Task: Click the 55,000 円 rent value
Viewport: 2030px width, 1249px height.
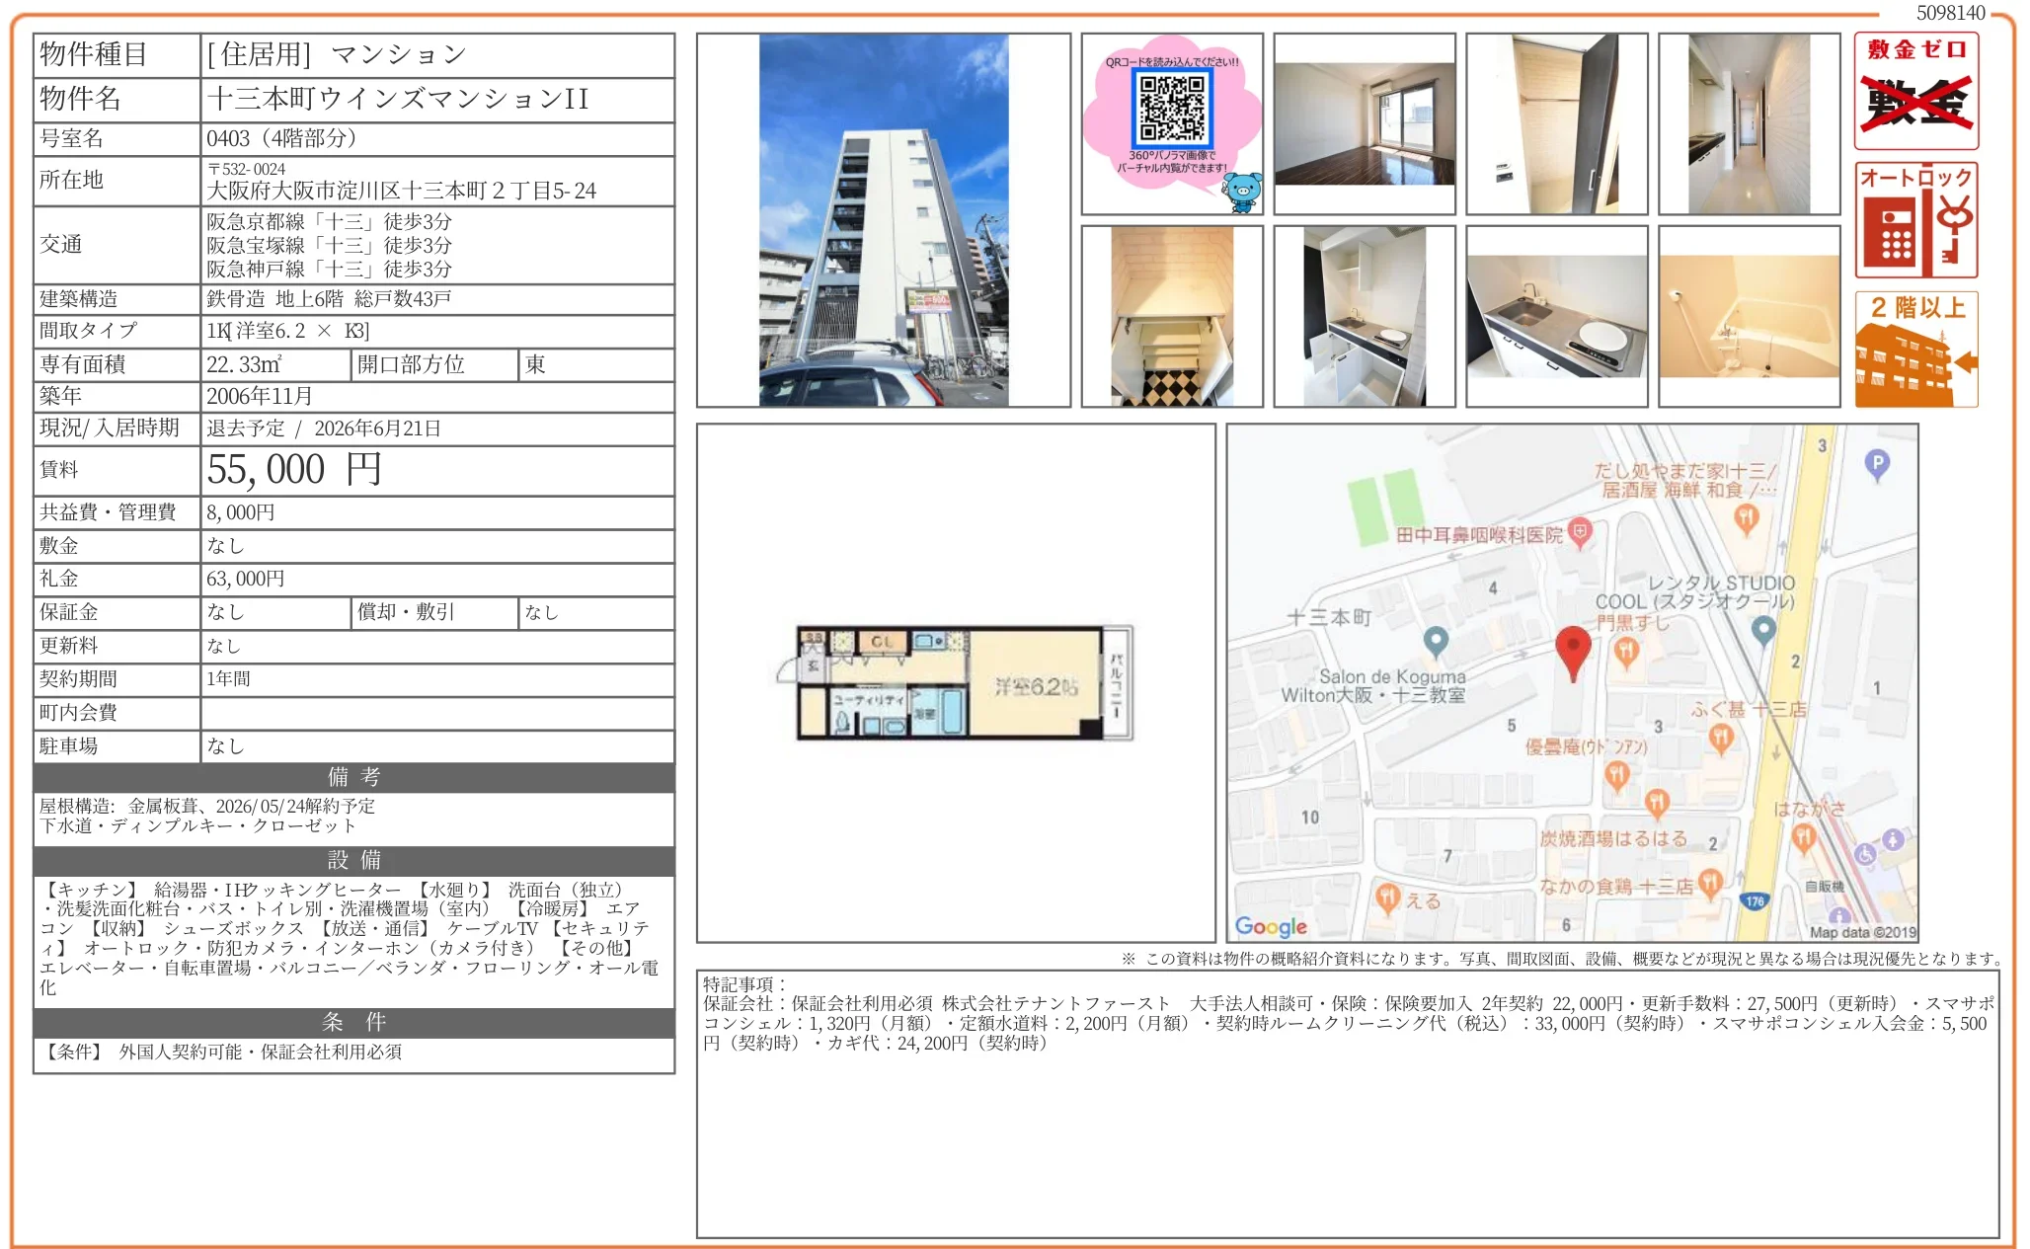Action: pos(294,470)
